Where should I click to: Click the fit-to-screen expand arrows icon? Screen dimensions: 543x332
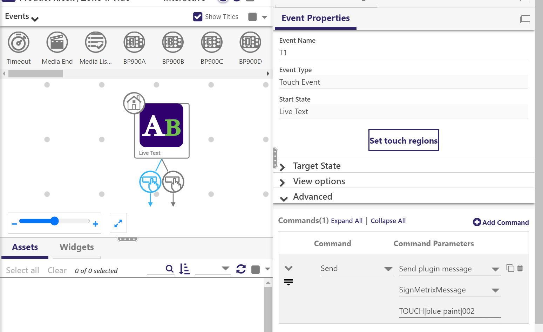(x=118, y=223)
